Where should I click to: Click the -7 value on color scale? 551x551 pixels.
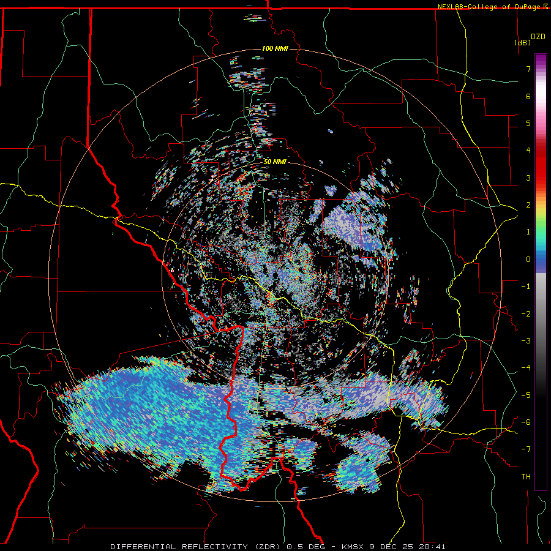(526, 449)
